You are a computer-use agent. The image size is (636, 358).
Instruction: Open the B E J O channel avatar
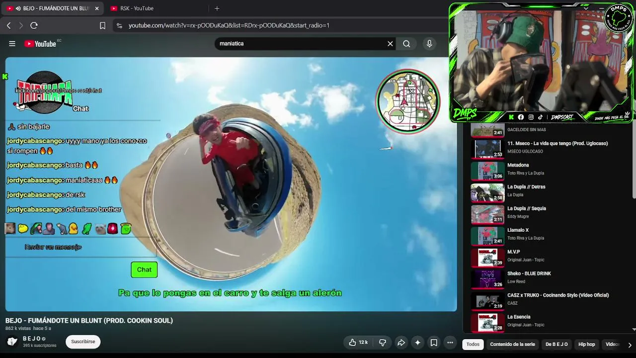pos(12,342)
